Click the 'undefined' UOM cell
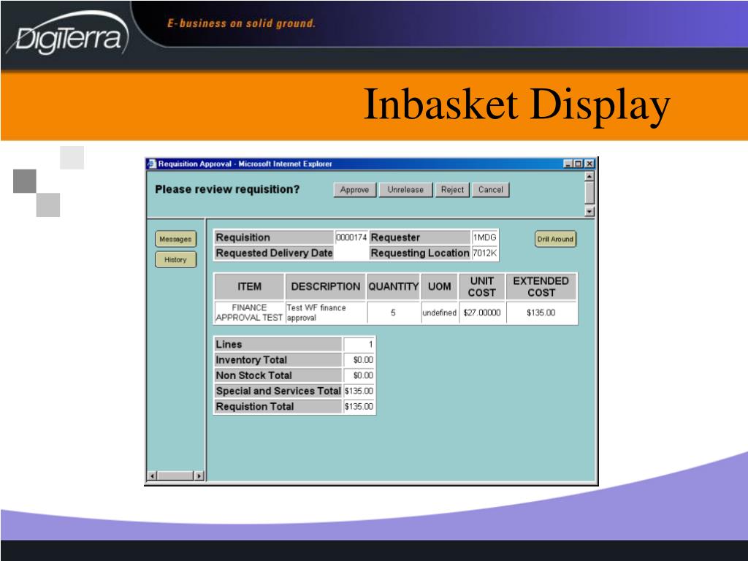748x561 pixels. [439, 313]
